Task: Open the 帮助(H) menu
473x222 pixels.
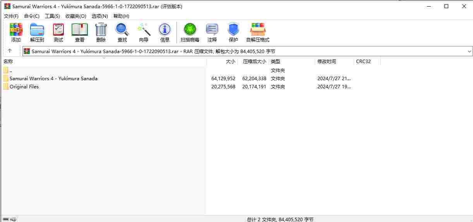Action: click(x=121, y=16)
